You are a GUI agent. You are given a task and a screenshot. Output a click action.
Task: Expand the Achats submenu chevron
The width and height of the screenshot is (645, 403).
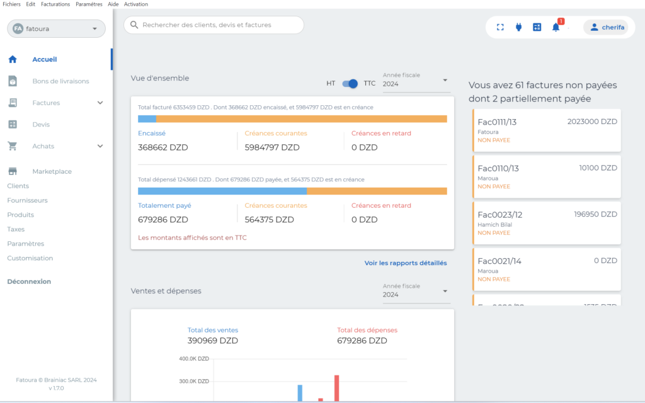100,146
